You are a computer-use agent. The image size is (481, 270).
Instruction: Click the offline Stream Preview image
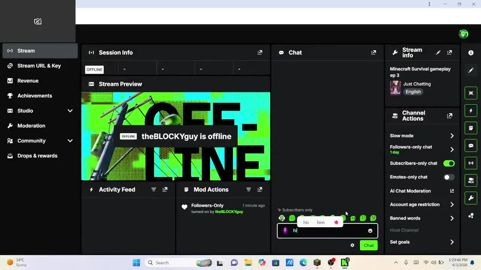[x=176, y=136]
